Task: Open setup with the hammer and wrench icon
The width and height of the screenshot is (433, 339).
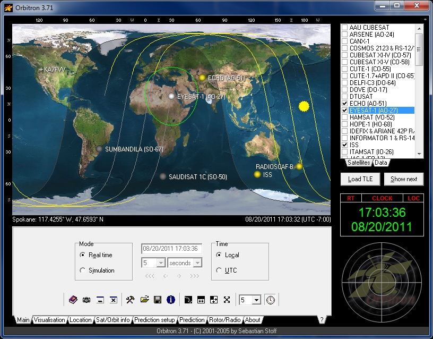Action: point(130,300)
